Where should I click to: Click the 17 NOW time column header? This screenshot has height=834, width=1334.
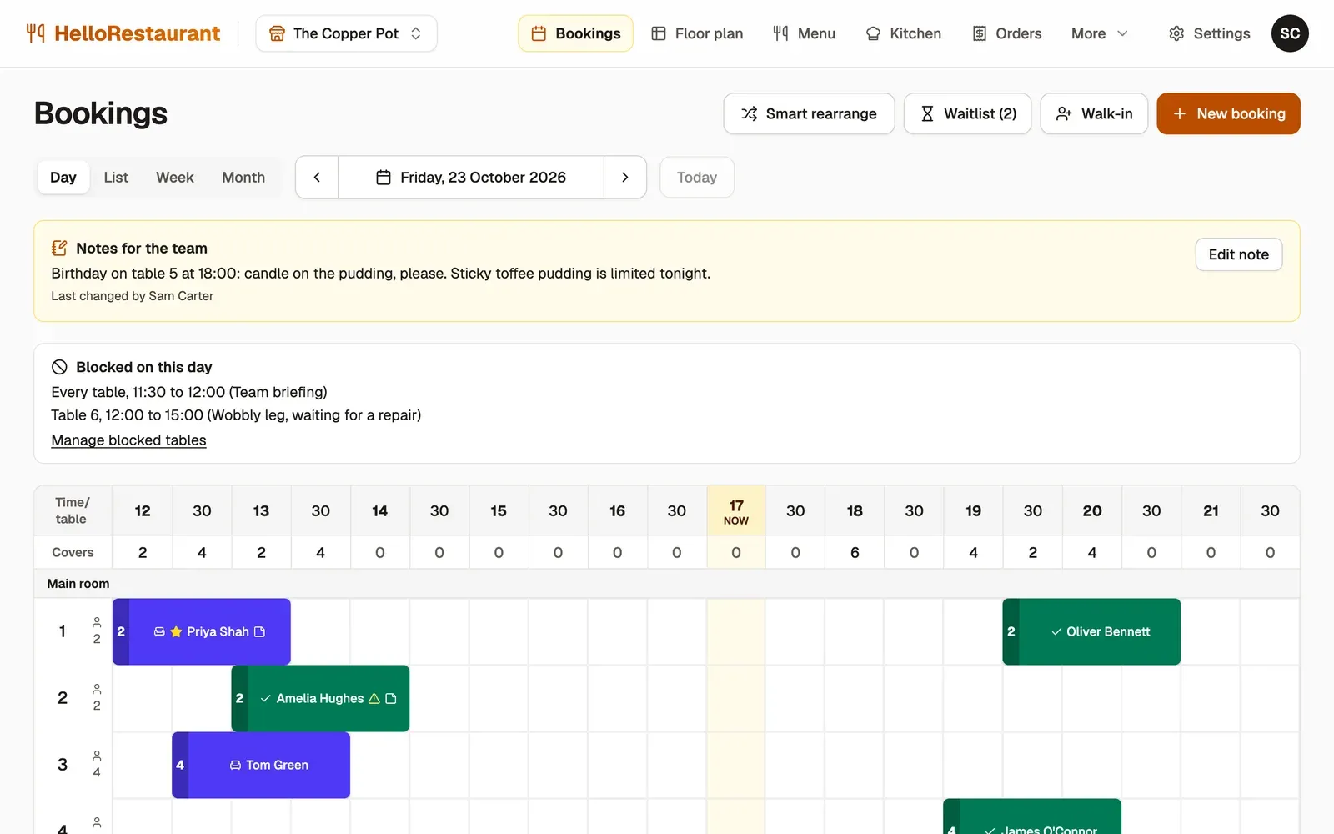pyautogui.click(x=736, y=511)
